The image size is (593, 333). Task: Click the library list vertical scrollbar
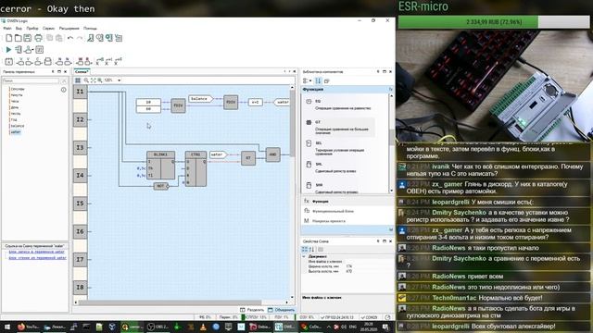click(x=391, y=138)
